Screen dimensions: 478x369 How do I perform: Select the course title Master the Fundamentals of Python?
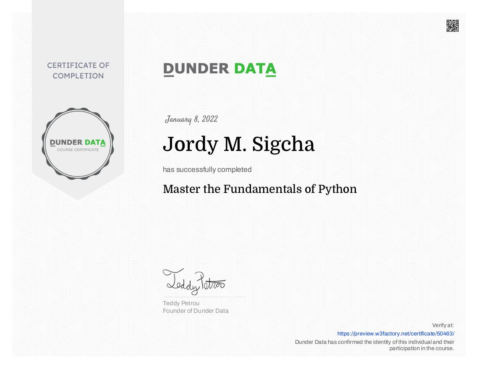pos(260,189)
